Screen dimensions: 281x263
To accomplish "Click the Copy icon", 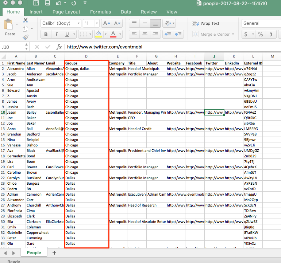I will [26, 29].
